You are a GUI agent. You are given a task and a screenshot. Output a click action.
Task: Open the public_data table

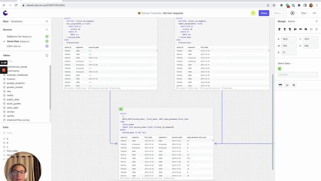(x=13, y=100)
